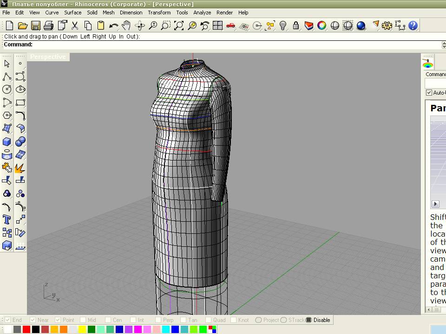Enable the Mid object snap checkbox
The width and height of the screenshot is (446, 334).
click(x=83, y=320)
